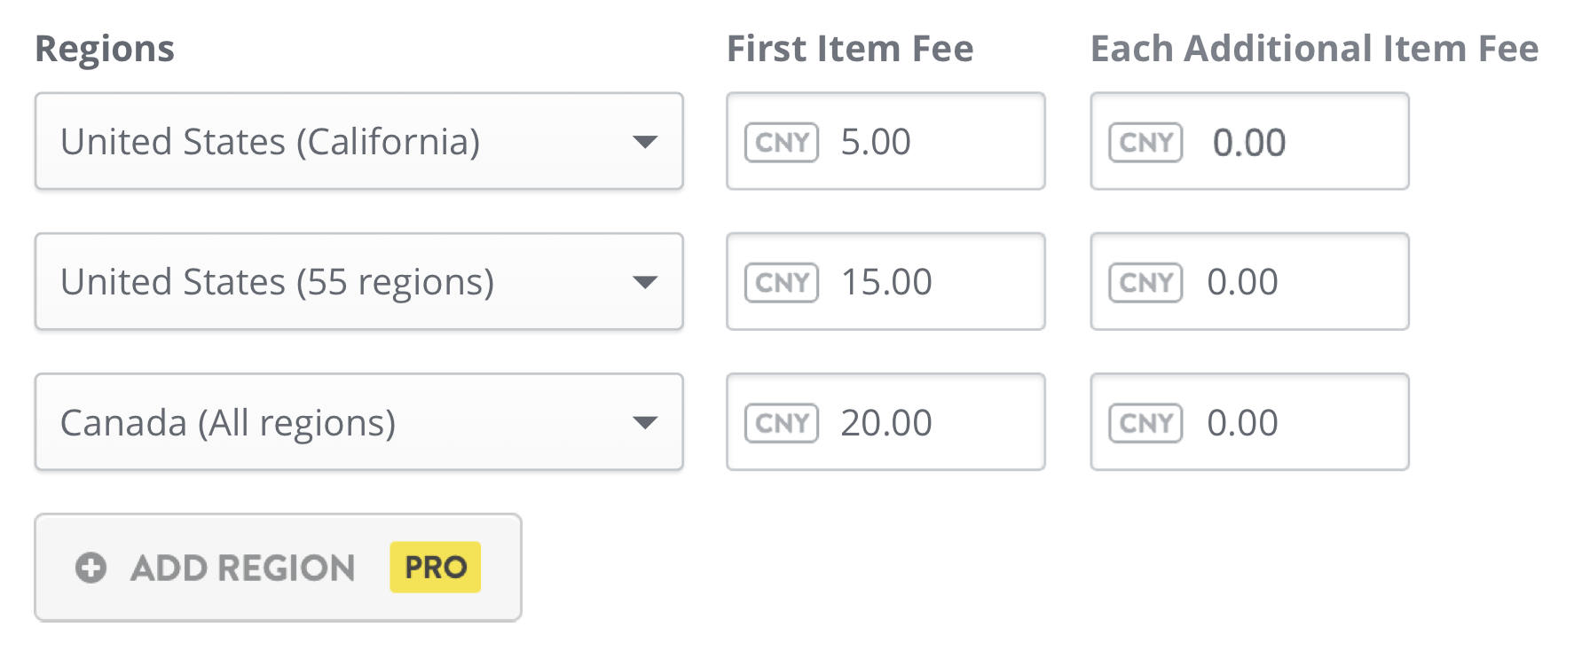Image resolution: width=1574 pixels, height=651 pixels.
Task: Click the plus icon in Add Region
Action: [x=91, y=568]
